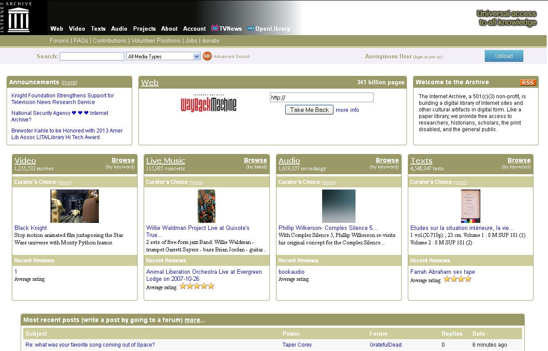
Task: Open the Contributions link
Action: [x=110, y=40]
